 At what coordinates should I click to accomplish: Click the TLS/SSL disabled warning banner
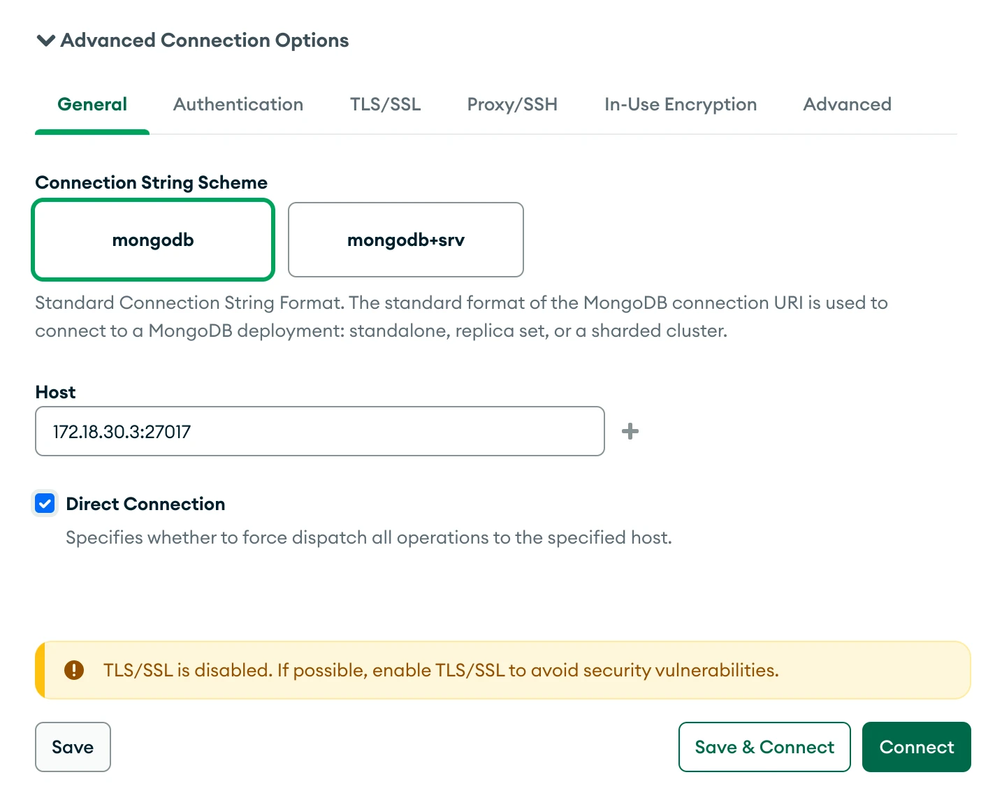pyautogui.click(x=503, y=669)
